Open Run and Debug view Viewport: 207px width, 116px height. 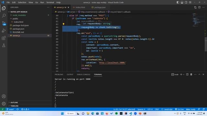(x=4, y=31)
